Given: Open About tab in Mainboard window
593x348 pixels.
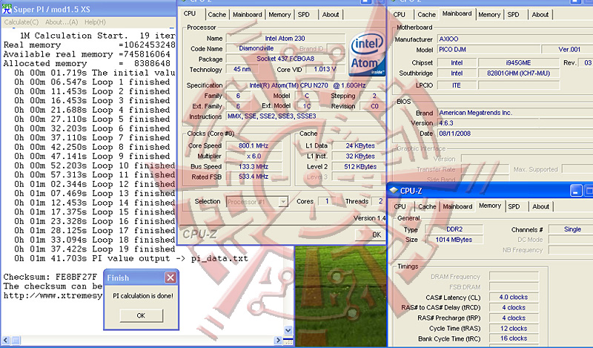Looking at the screenshot, I should click(x=540, y=14).
